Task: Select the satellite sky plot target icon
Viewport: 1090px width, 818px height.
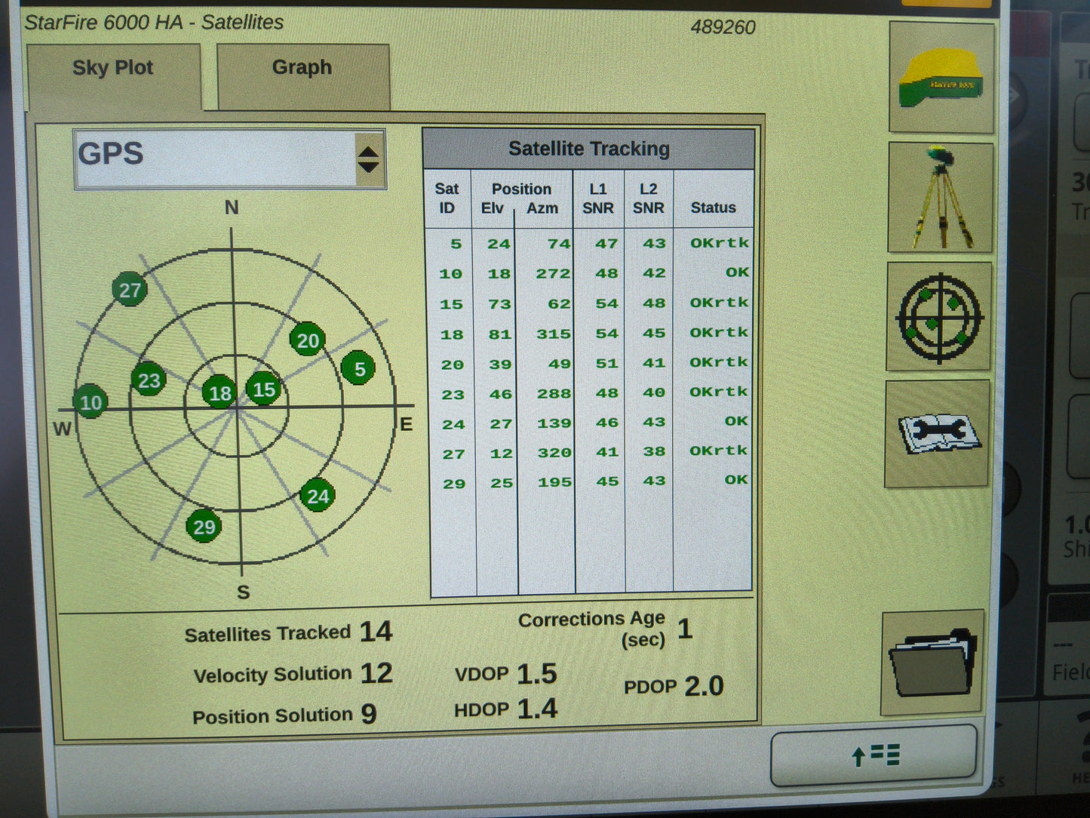Action: click(x=939, y=317)
